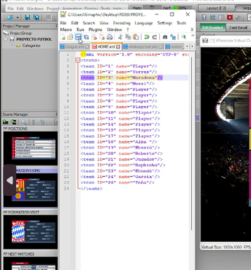Click the line containing name="Messi"
Image resolution: width=251 pixels, height=270 pixels.
(x=118, y=84)
